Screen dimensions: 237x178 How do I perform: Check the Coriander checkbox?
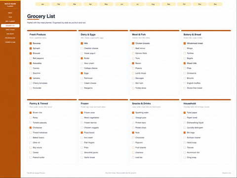coord(31,88)
